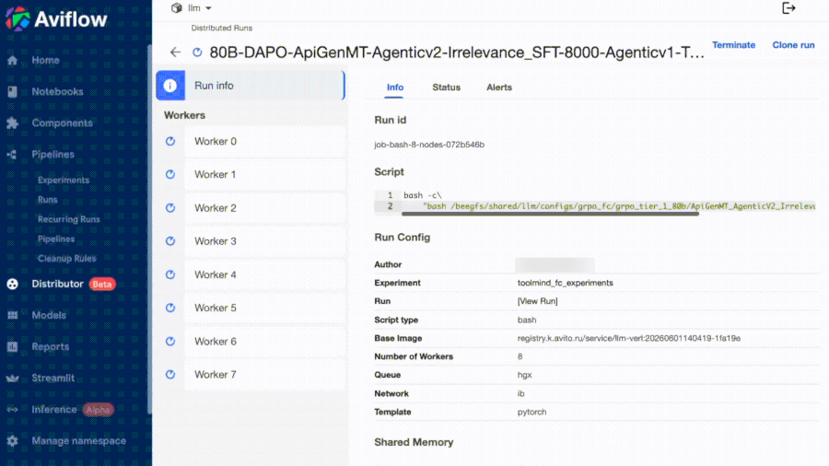The height and width of the screenshot is (466, 829).
Task: Select Worker 7
Action: [x=265, y=375]
